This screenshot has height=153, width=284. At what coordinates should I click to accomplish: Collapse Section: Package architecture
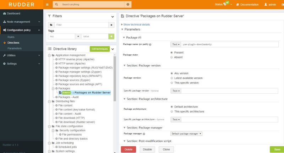[x=124, y=99]
